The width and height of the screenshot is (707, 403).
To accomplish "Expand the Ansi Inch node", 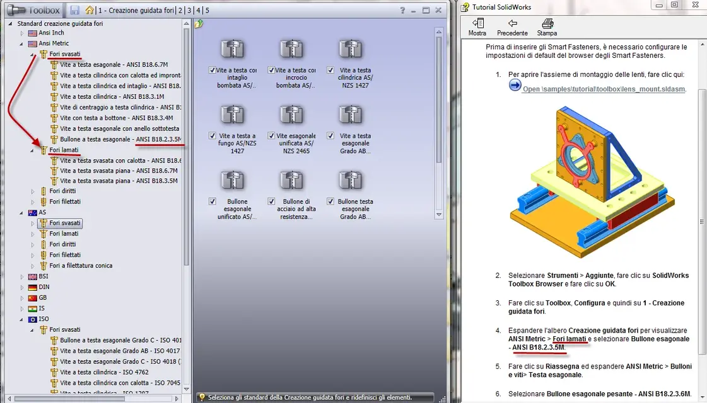I will pos(21,33).
